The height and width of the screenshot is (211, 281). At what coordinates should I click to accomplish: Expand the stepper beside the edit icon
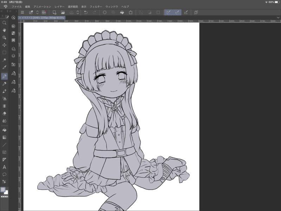point(37,12)
